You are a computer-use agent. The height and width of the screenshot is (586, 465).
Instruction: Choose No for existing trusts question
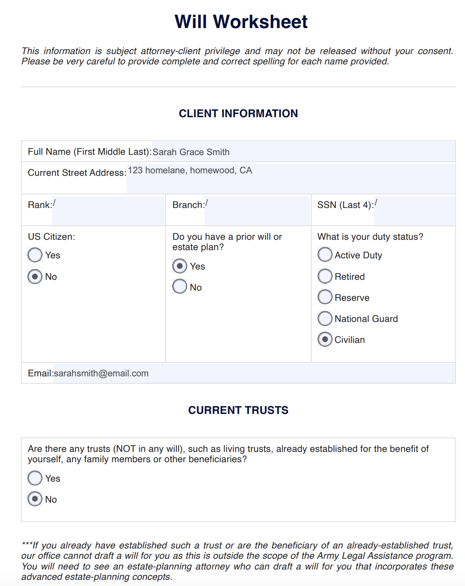(x=35, y=499)
